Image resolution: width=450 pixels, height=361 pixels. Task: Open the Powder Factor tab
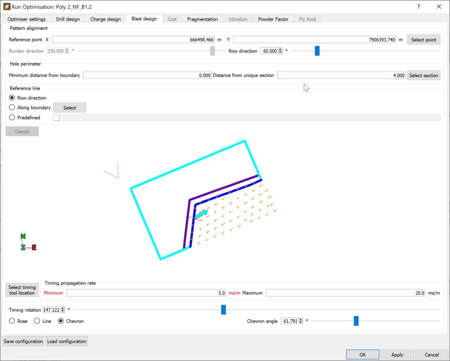[x=273, y=19]
